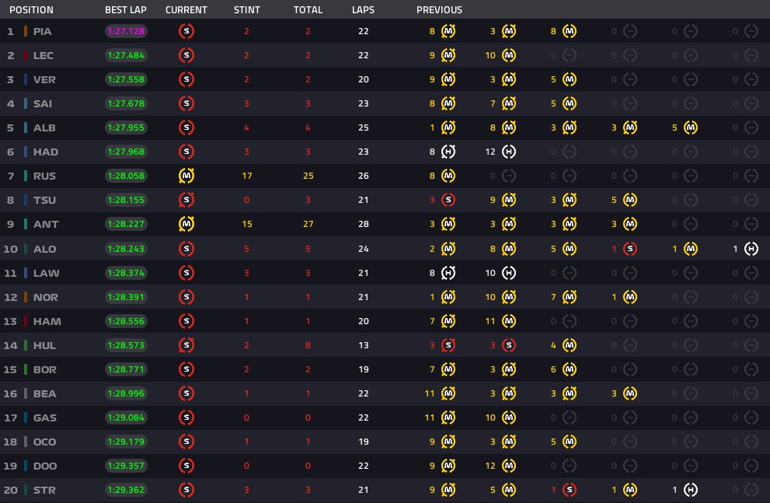Click ANT's total value 27
The height and width of the screenshot is (503, 770).
pos(308,223)
